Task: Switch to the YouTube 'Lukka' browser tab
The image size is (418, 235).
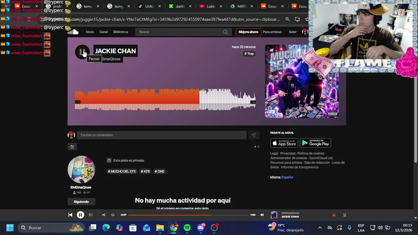Action: pos(211,6)
